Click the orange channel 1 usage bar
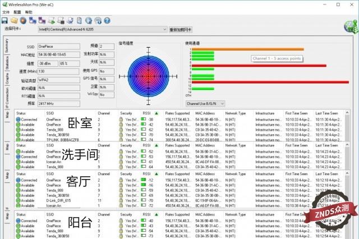The width and height of the screenshot is (359, 239). 248,49
